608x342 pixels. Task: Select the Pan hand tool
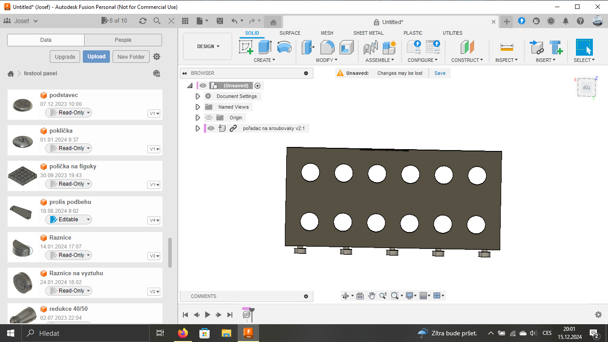pos(372,296)
